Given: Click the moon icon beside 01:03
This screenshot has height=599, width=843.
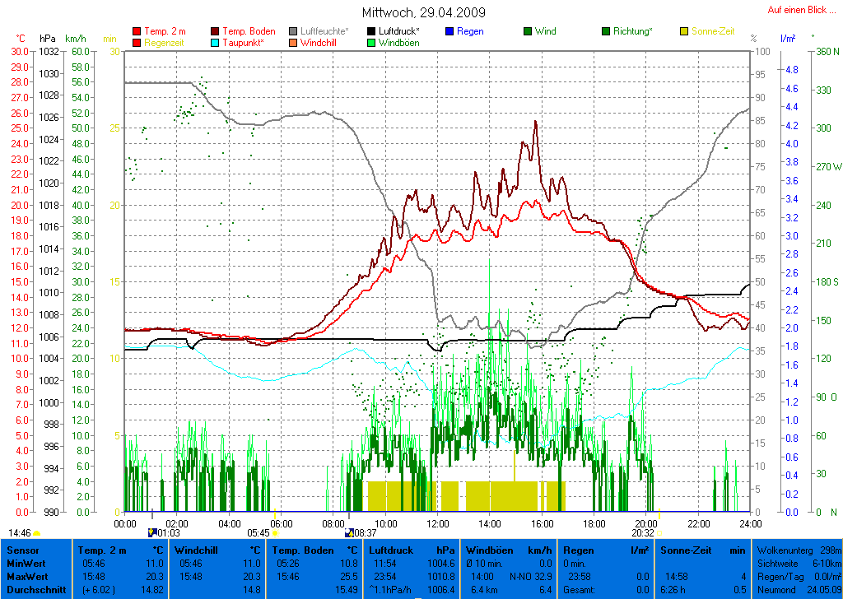Looking at the screenshot, I should pos(151,533).
